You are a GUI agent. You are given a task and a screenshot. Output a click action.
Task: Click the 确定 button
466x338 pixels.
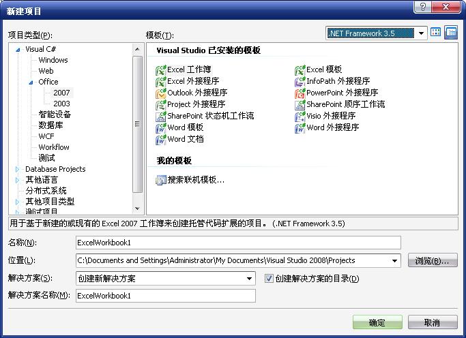pos(377,322)
